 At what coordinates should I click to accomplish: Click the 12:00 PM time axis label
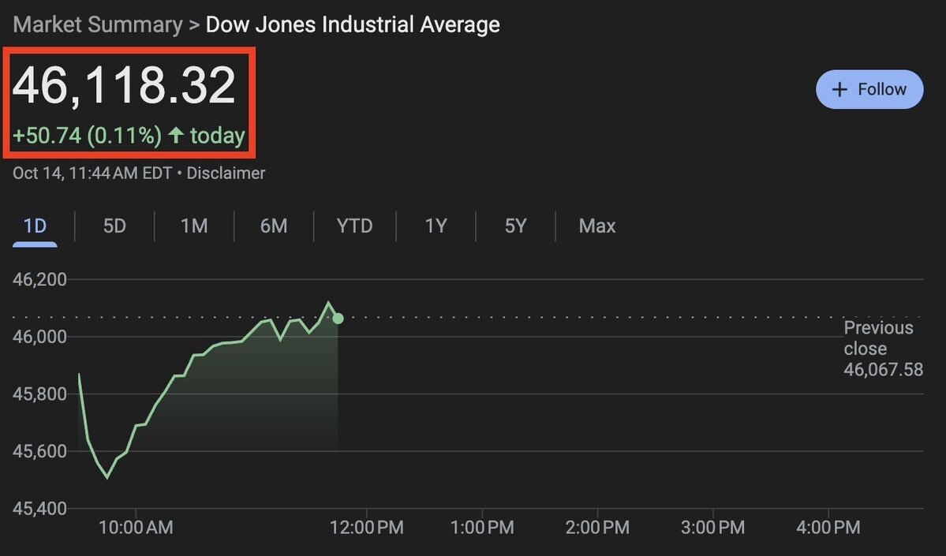pyautogui.click(x=365, y=527)
